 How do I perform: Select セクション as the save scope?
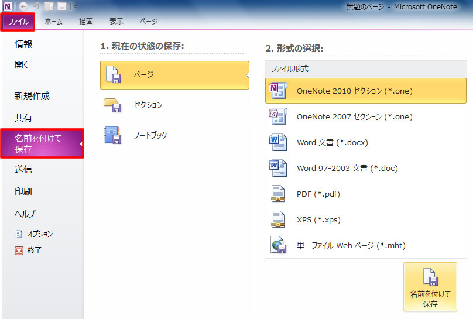click(x=174, y=105)
